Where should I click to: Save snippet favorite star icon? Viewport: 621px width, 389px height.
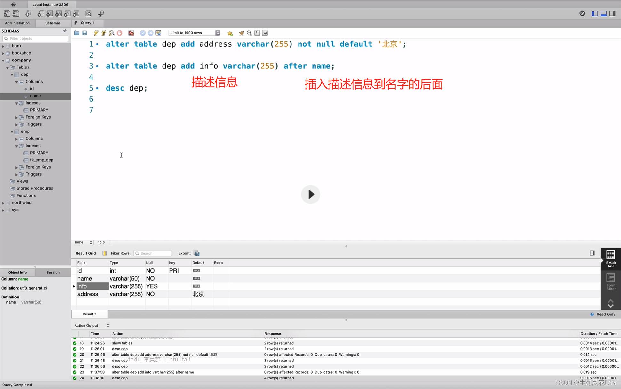tap(230, 33)
